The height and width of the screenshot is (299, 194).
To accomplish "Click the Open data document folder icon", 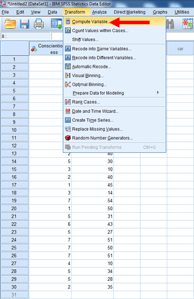I will click(10, 24).
